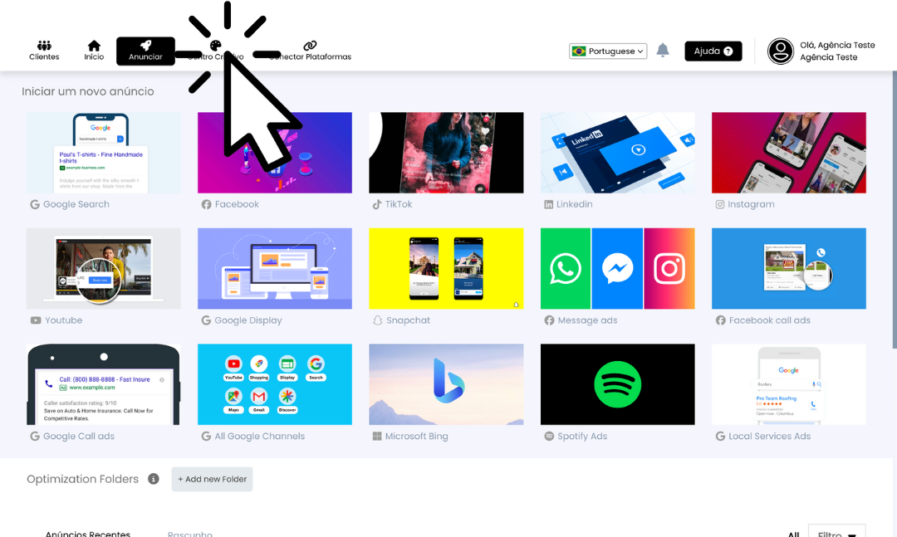Start a Google Search ad thumbnail
Screen dimensions: 897x537
click(x=104, y=153)
